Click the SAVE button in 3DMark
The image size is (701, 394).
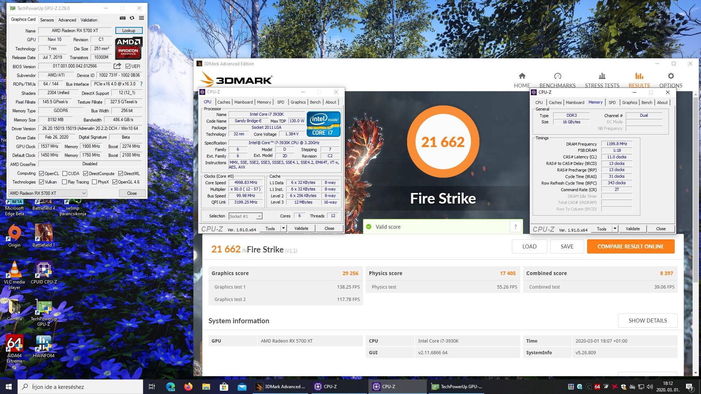pos(567,246)
